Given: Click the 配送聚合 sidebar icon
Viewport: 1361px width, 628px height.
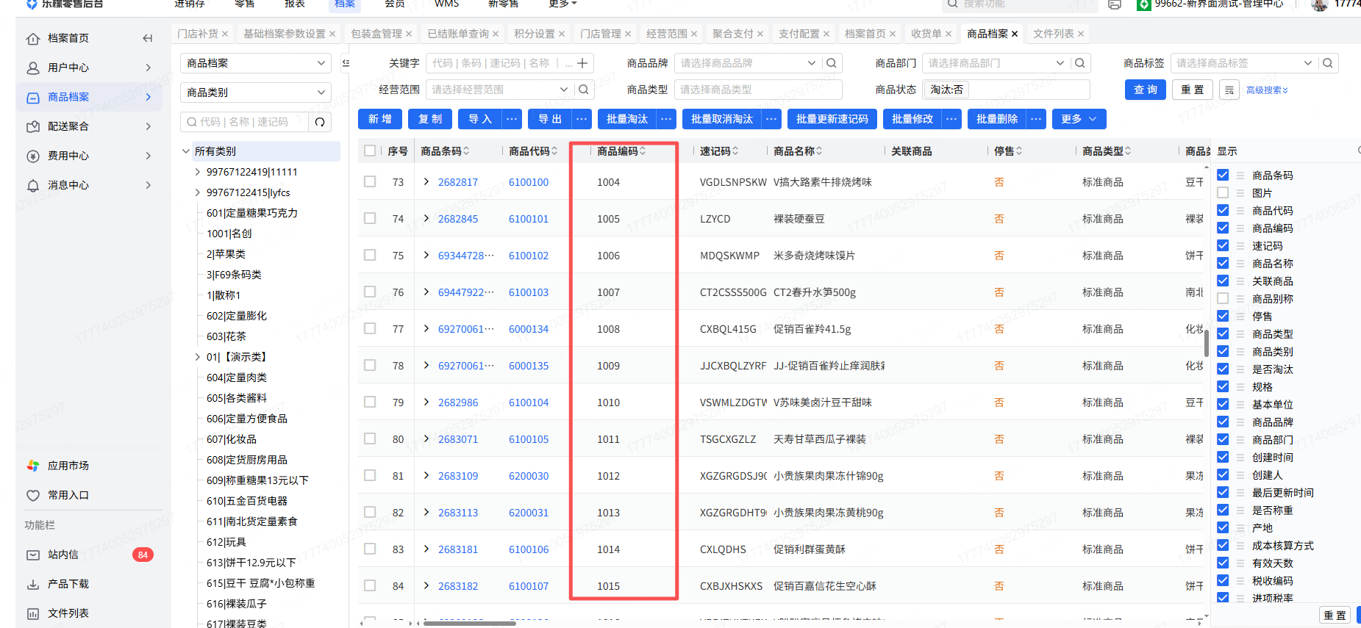Looking at the screenshot, I should [x=33, y=126].
